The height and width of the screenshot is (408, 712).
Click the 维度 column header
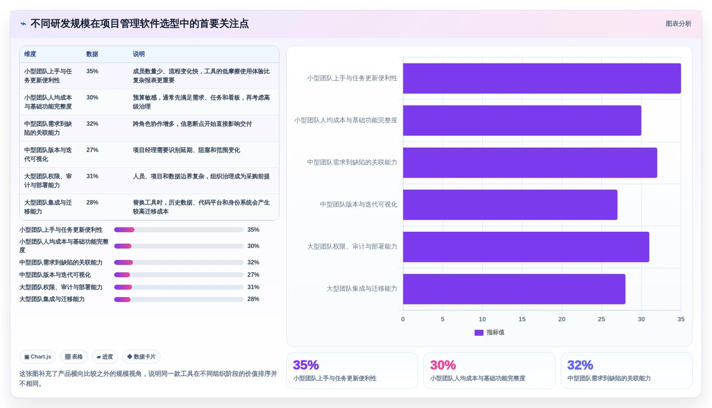pos(30,54)
